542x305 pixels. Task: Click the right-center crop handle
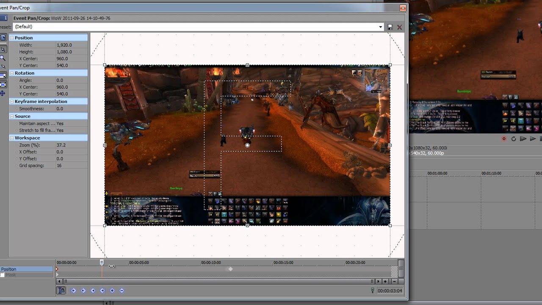[390, 145]
